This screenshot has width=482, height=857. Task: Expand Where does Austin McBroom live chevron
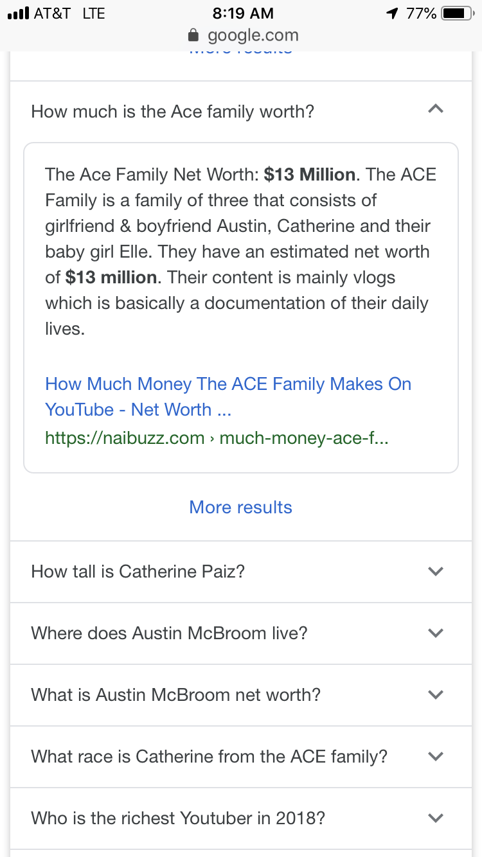[x=436, y=633]
